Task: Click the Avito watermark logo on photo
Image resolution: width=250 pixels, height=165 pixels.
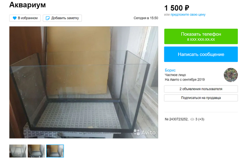Action: 144,132
